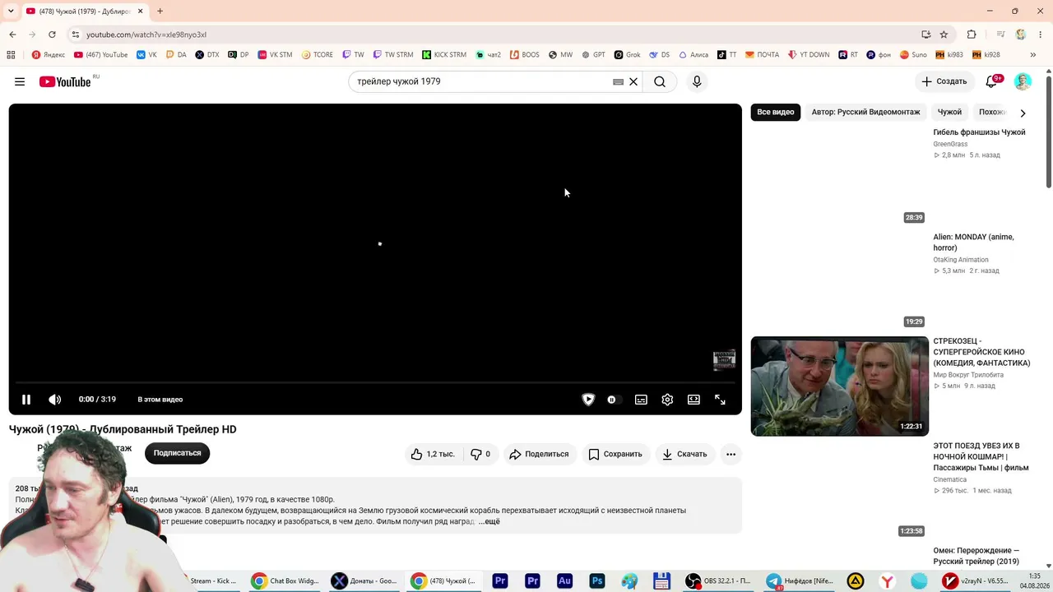Open v2rayN from the taskbar

[976, 580]
